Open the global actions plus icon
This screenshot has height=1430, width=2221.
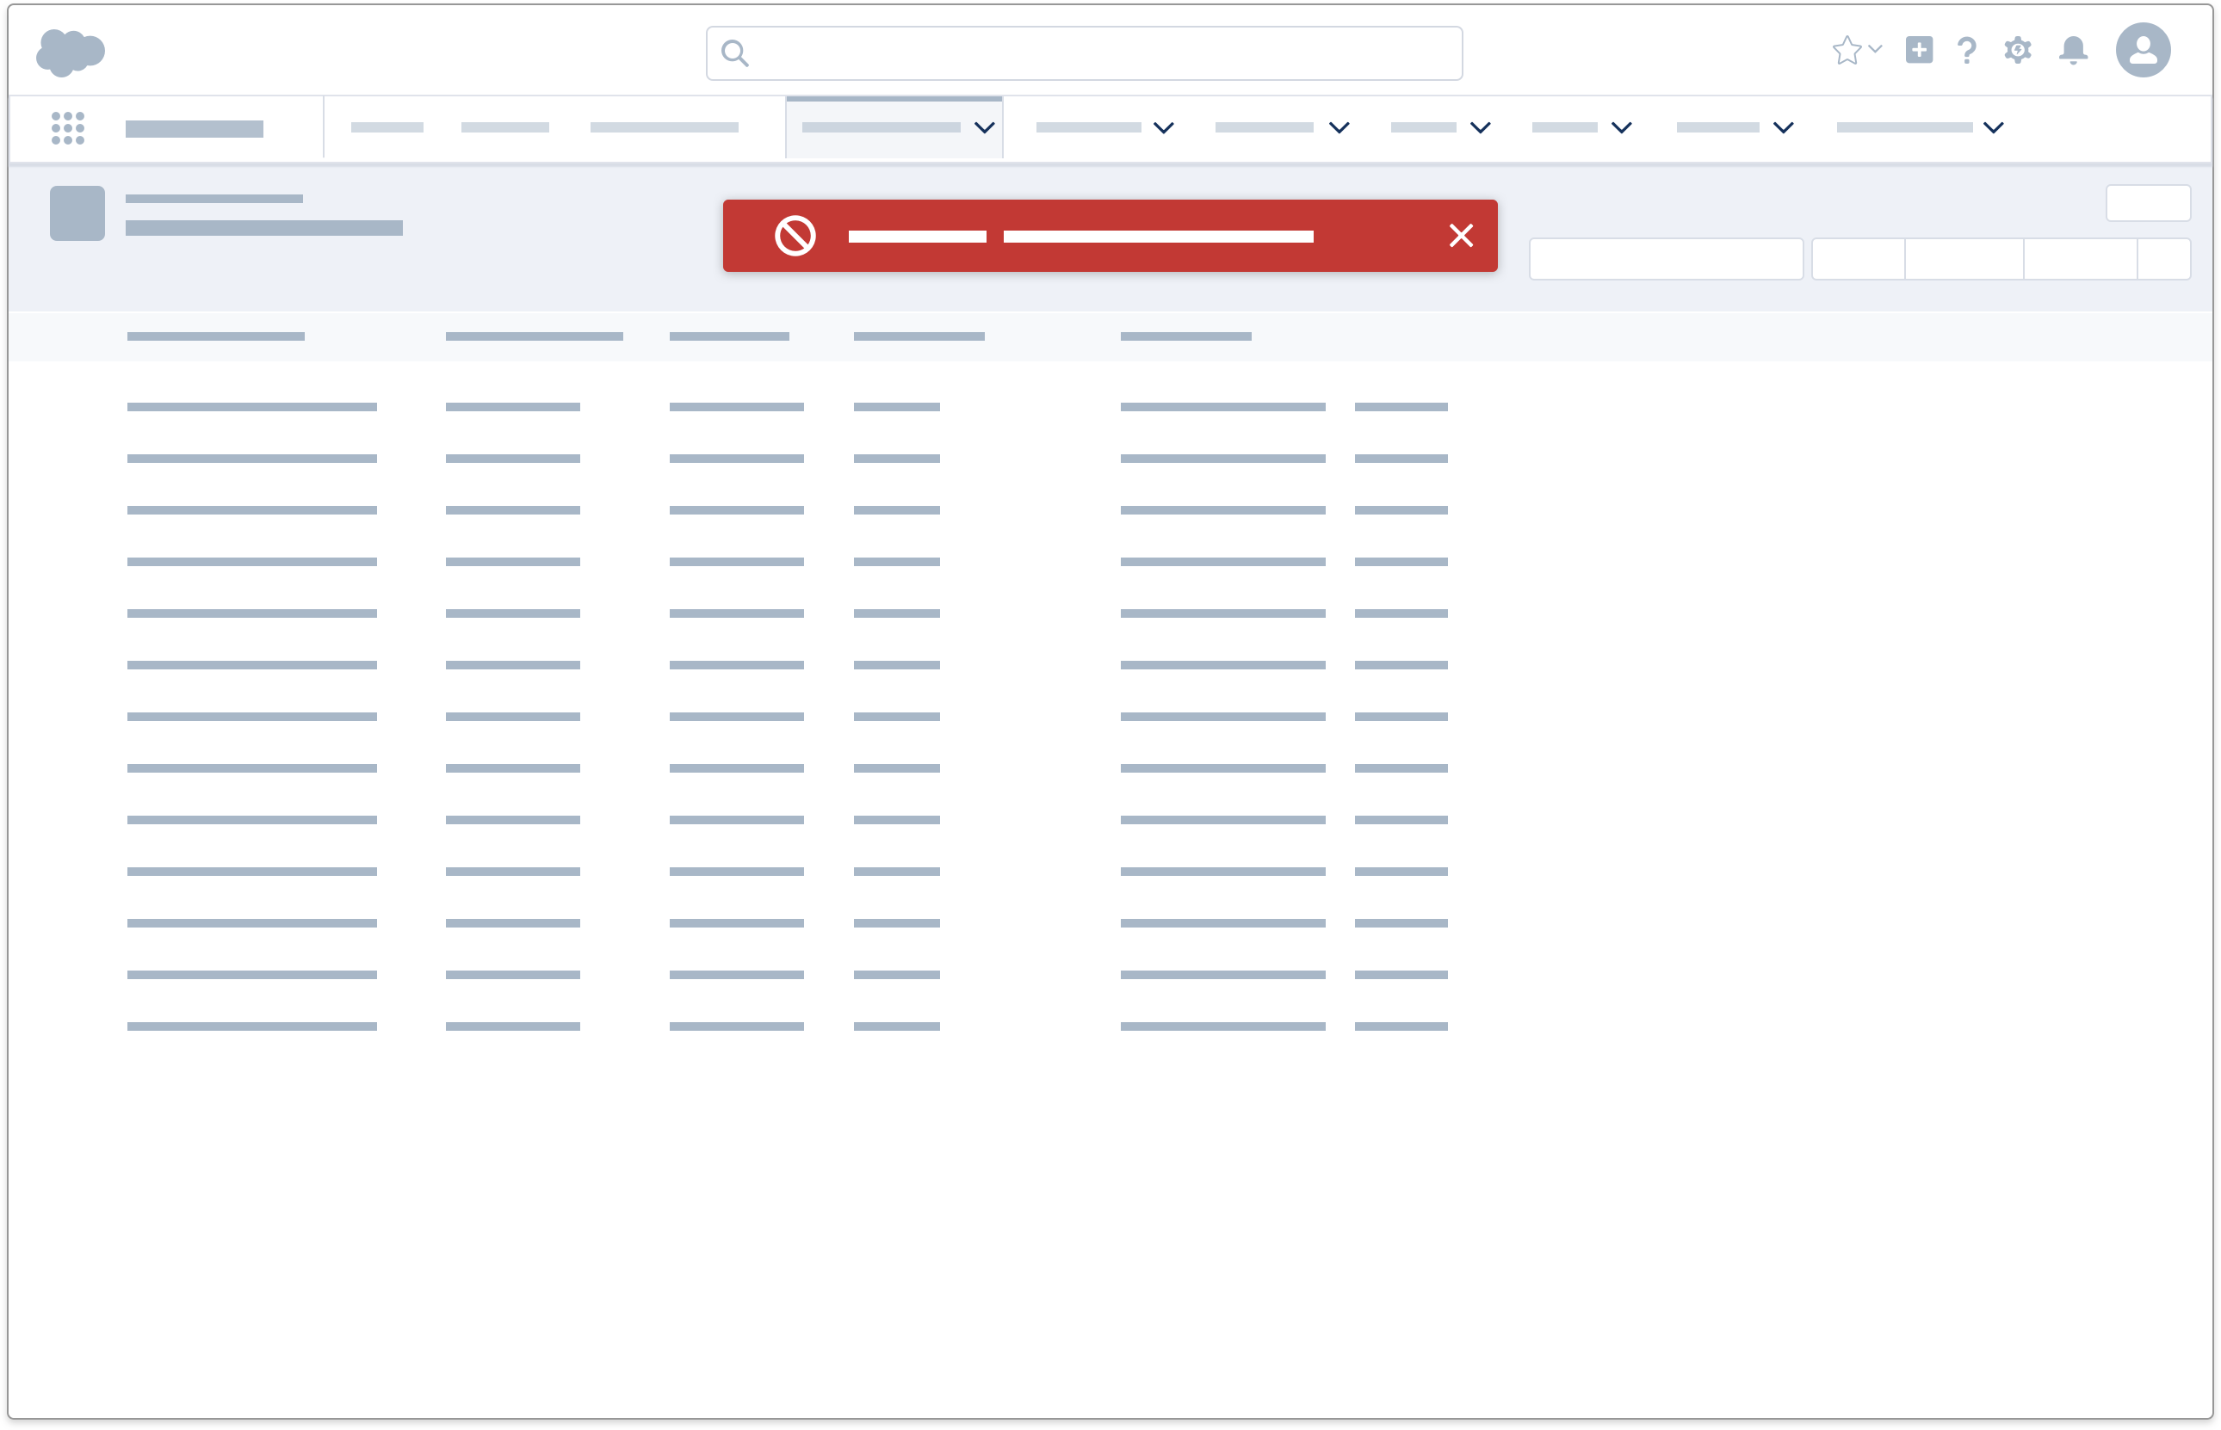coord(1918,50)
